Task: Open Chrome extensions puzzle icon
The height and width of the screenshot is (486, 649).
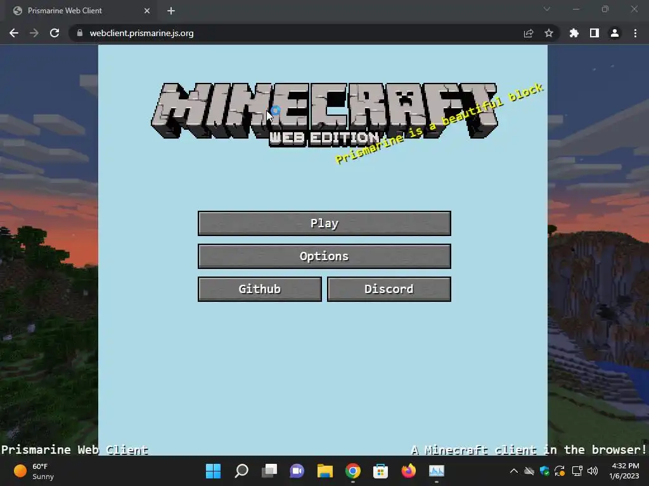Action: pyautogui.click(x=574, y=33)
